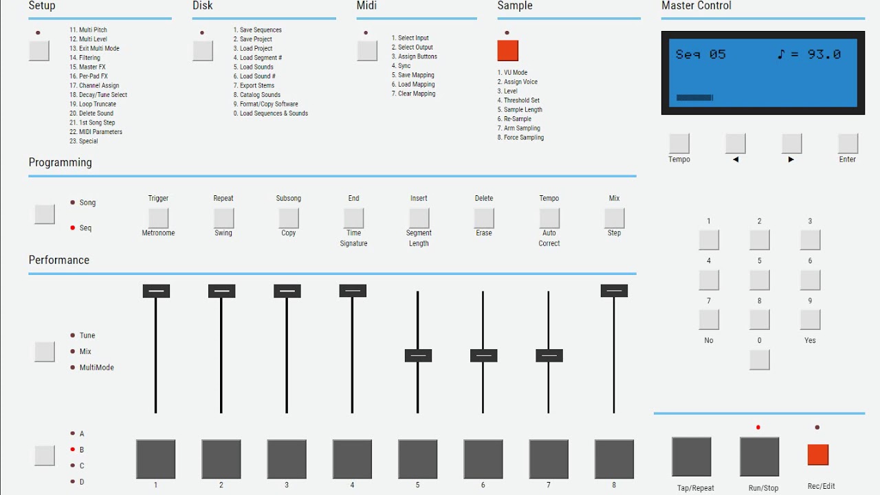Click the left arrow button in Master Control
880x495 pixels.
(736, 143)
